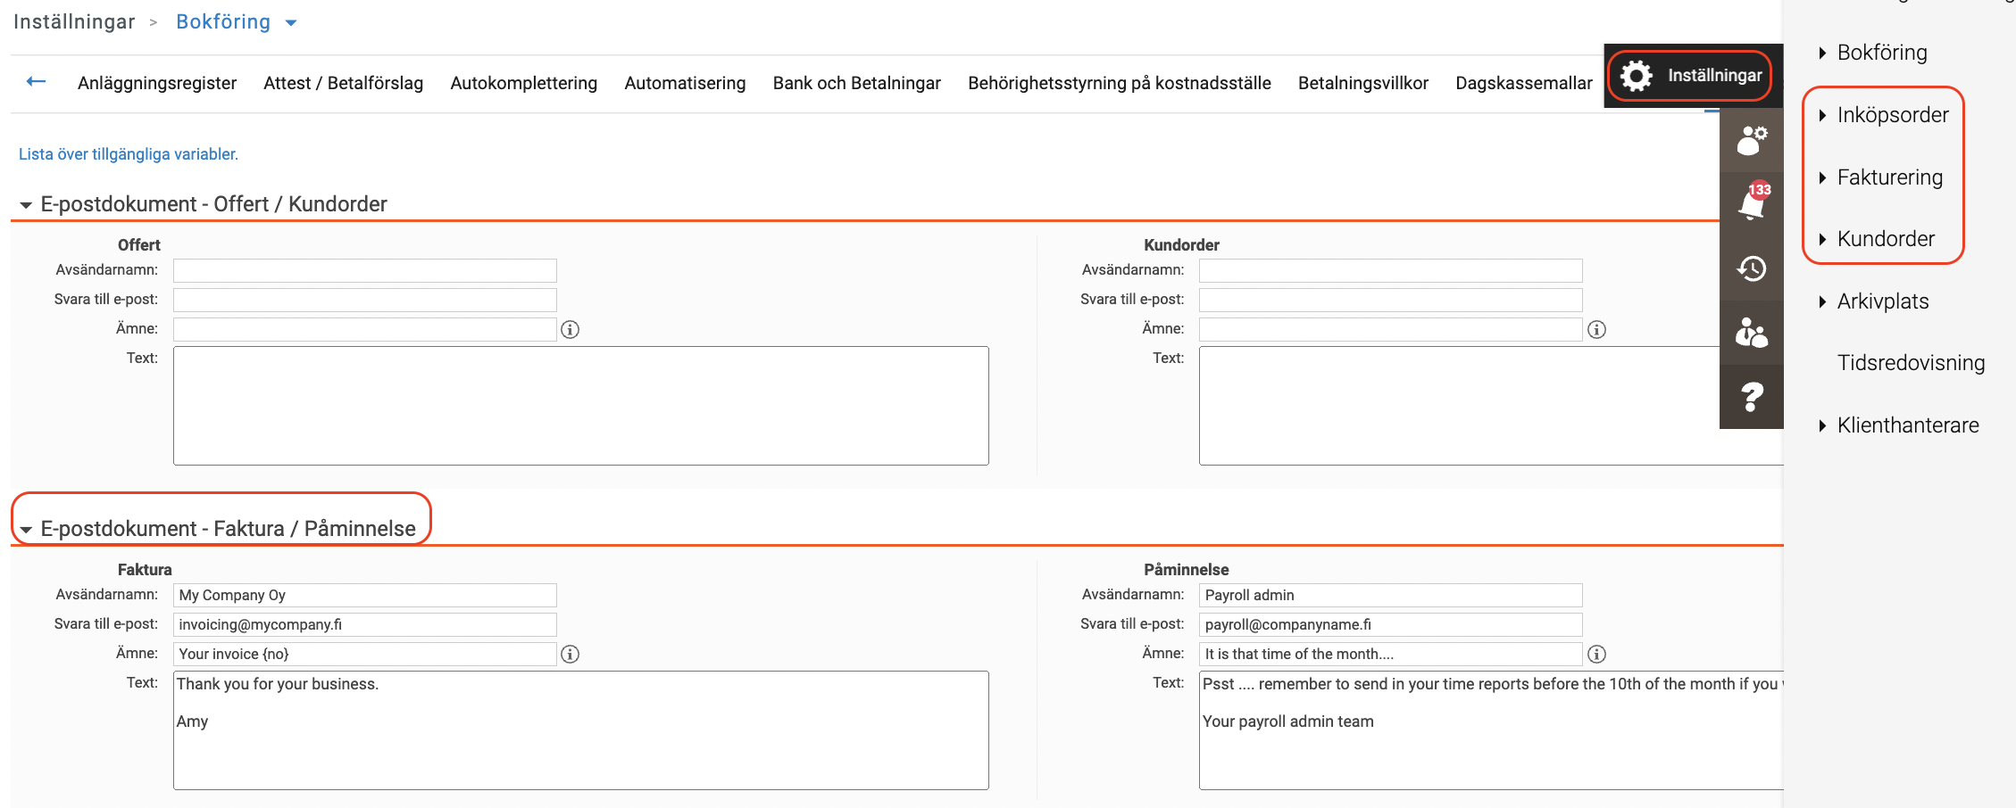Focus Offert Svara till e-post field

click(x=365, y=300)
